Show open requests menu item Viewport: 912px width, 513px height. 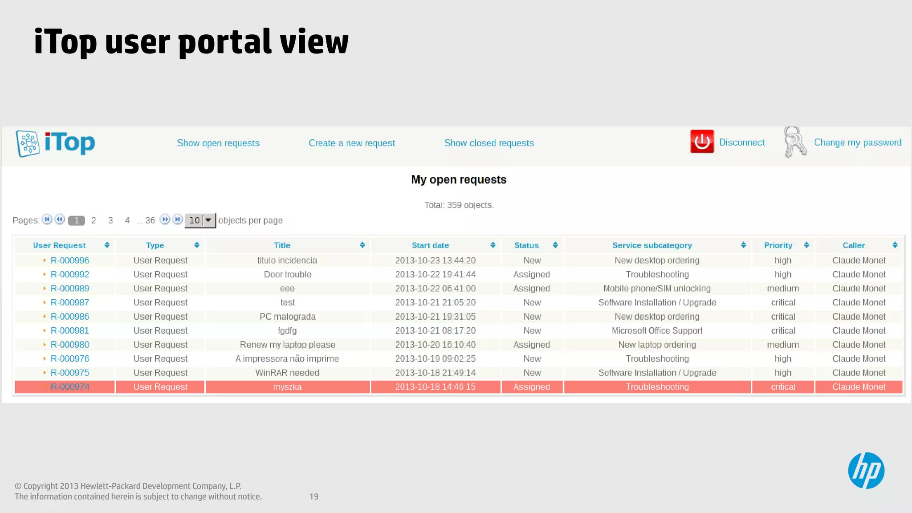coord(218,143)
